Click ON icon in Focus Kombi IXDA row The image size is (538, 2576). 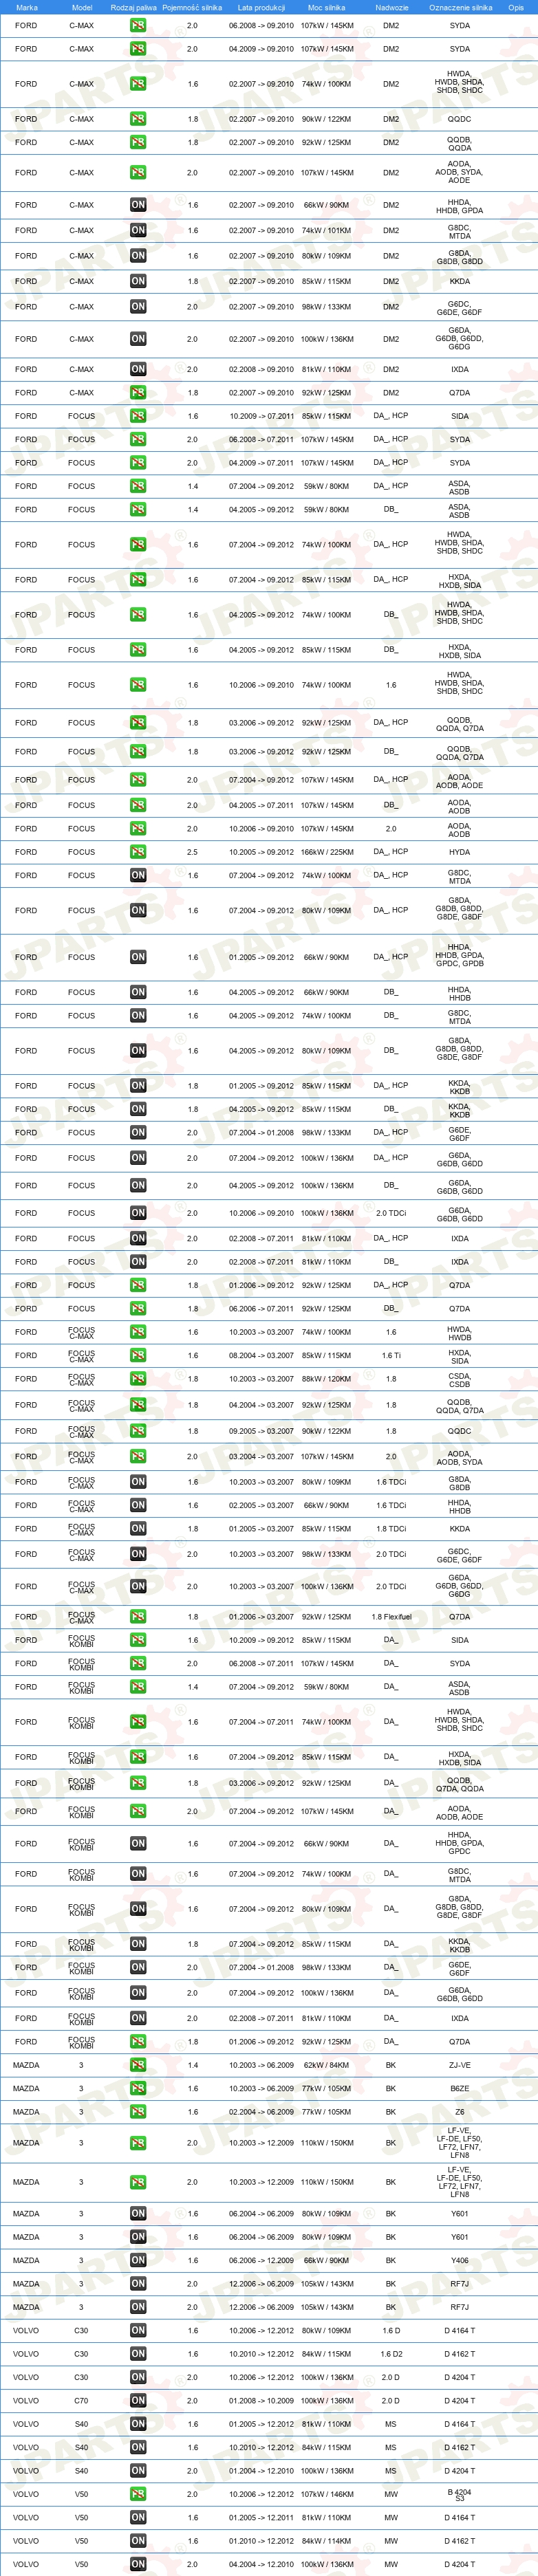coord(138,2018)
